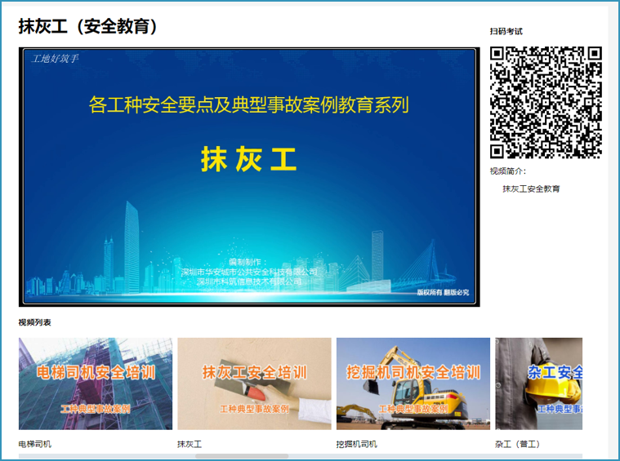Viewport: 620px width, 461px height.
Task: Click the 电梯司机 caption text
Action: 35,444
